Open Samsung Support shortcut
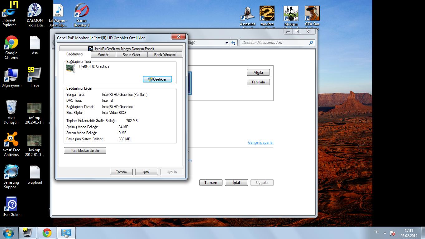Image resolution: width=425 pixels, height=239 pixels. [11, 177]
